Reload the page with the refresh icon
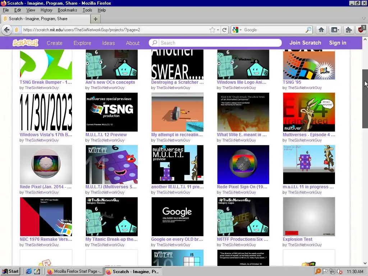The height and width of the screenshot is (276, 368). pyautogui.click(x=225, y=30)
